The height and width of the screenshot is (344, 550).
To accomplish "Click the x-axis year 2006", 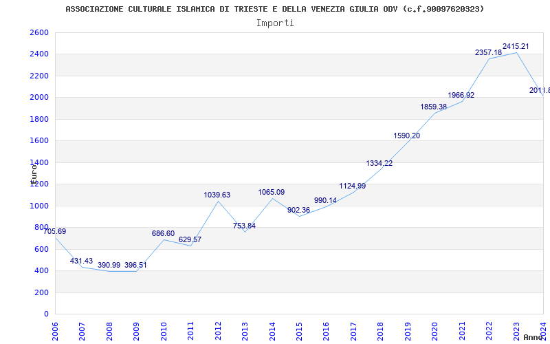I will click(55, 331).
